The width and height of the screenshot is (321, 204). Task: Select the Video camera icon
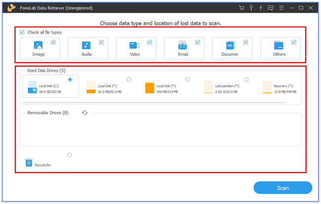[x=134, y=45]
